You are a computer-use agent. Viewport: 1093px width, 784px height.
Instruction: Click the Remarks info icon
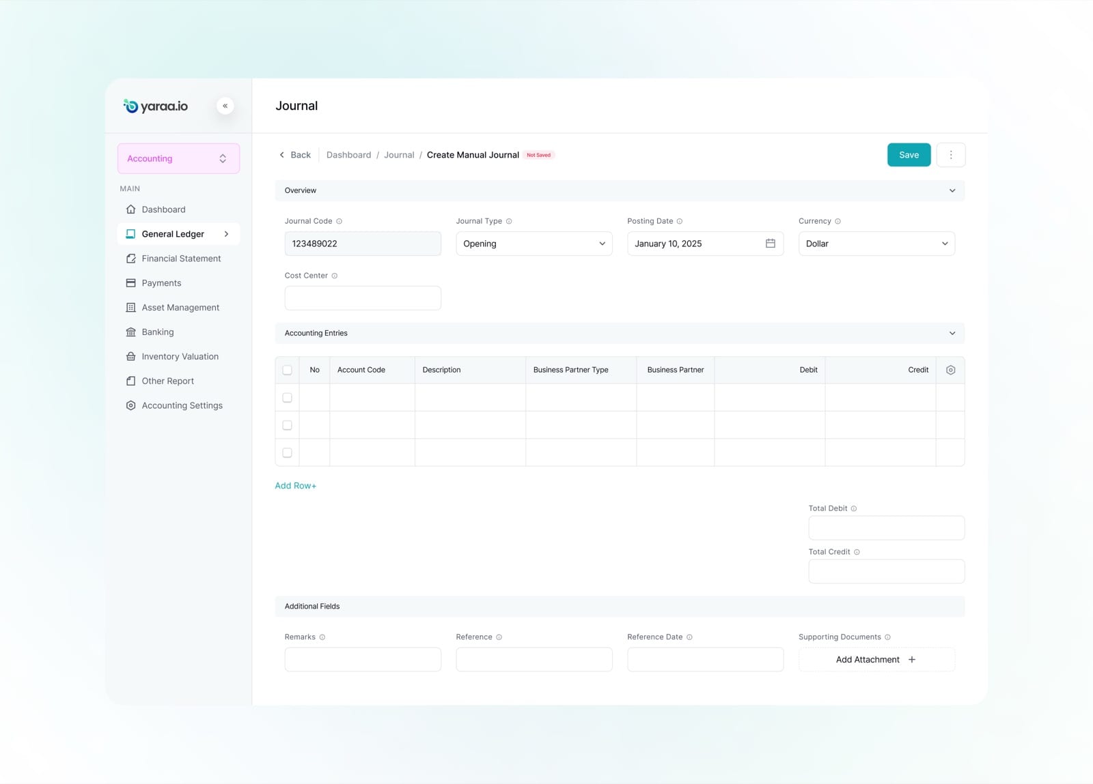point(322,637)
